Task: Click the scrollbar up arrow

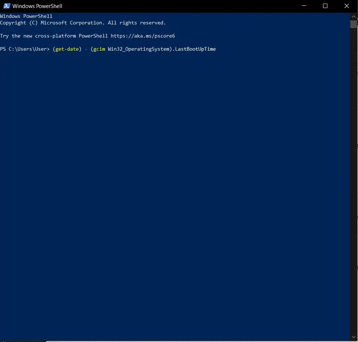Action: tap(354, 16)
